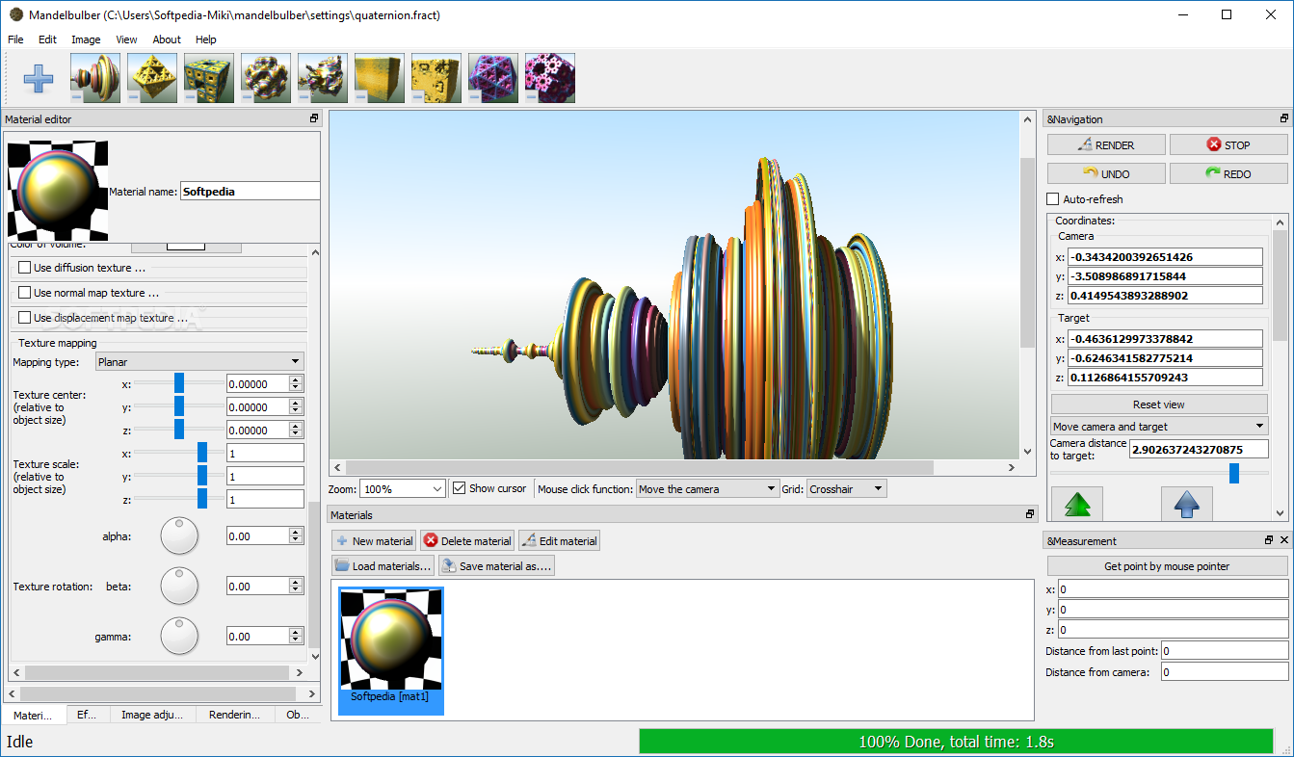Click Load materials... button
1294x757 pixels.
tap(383, 565)
